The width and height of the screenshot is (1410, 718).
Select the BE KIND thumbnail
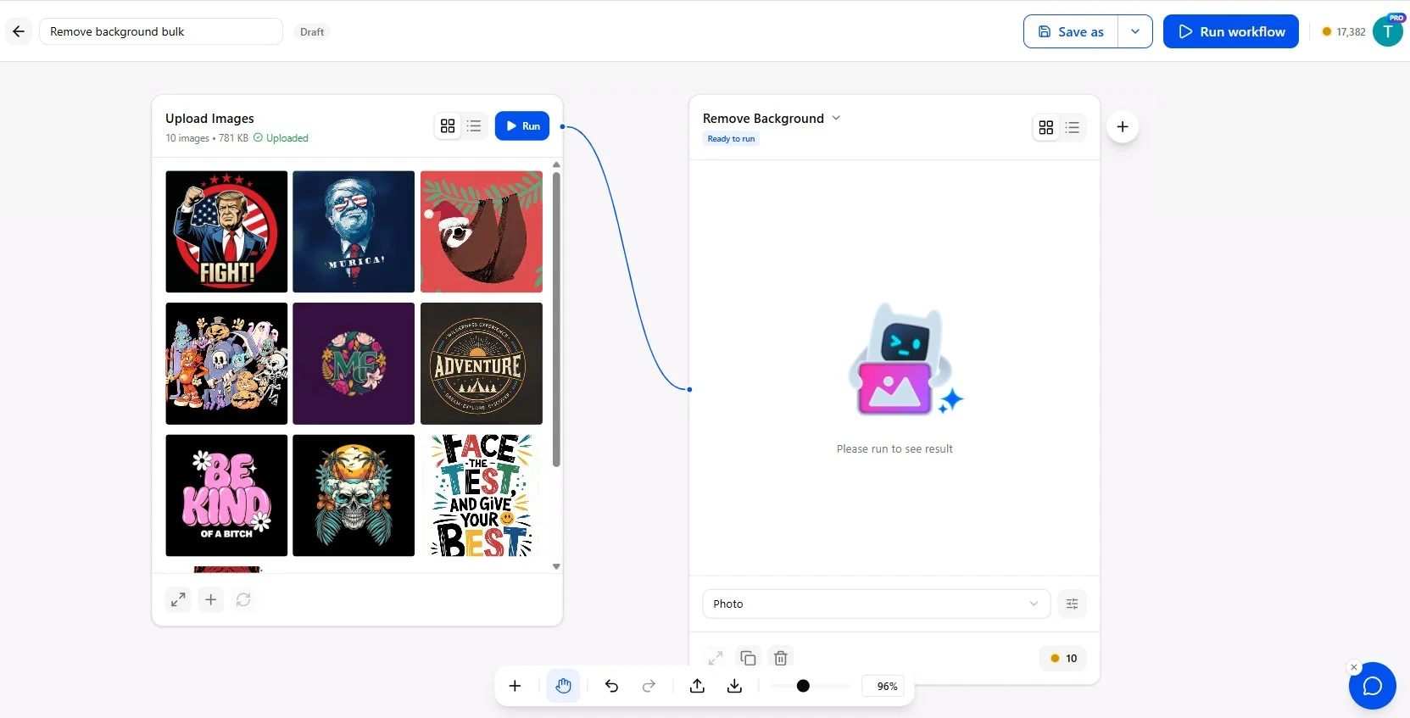[226, 496]
